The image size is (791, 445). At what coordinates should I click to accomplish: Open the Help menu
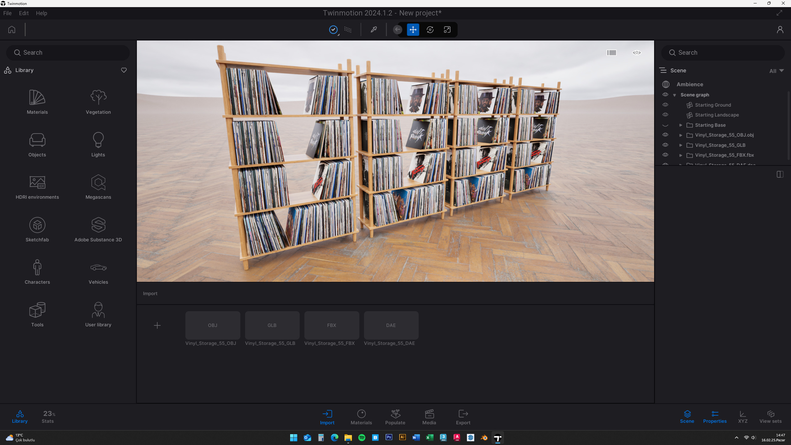tap(41, 13)
